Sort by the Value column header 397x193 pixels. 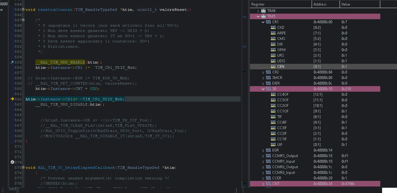pyautogui.click(x=360, y=4)
